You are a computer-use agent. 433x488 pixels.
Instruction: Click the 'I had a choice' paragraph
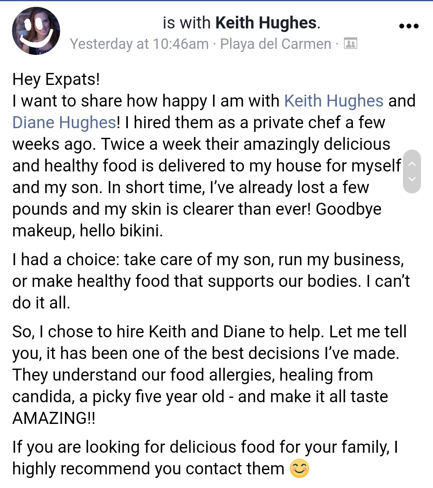tap(211, 281)
